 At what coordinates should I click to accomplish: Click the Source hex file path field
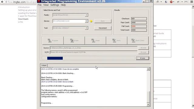click(94, 48)
